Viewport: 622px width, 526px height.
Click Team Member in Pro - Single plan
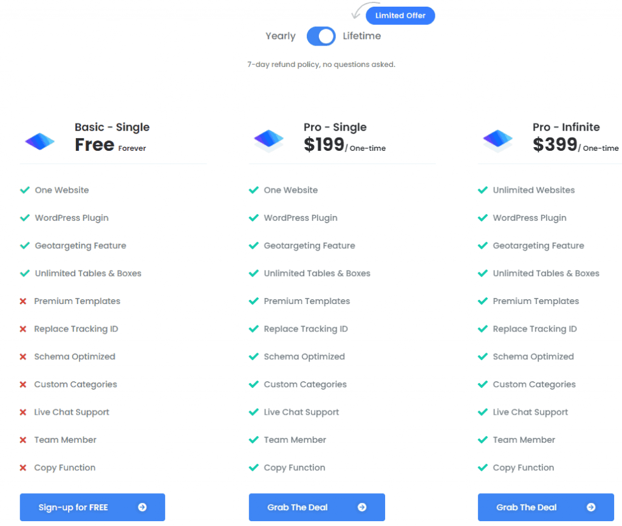click(295, 440)
